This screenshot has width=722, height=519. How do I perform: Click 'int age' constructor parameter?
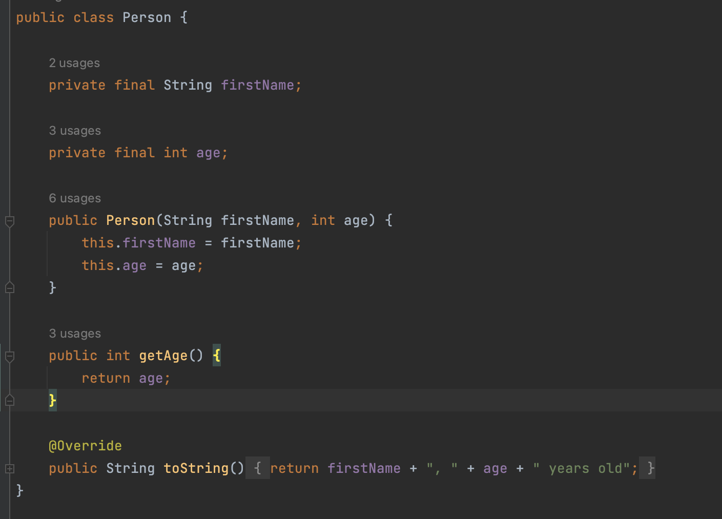[x=339, y=220]
